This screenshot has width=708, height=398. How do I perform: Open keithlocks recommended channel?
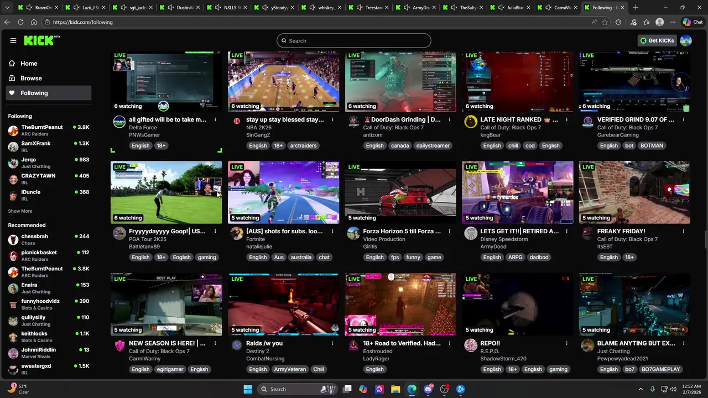pyautogui.click(x=49, y=337)
